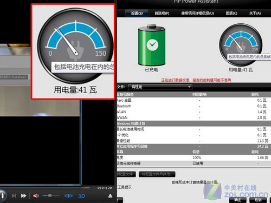This screenshot has width=271, height=203.
Task: Select the 最长电池使用时间 power plan
Action: pos(194,129)
